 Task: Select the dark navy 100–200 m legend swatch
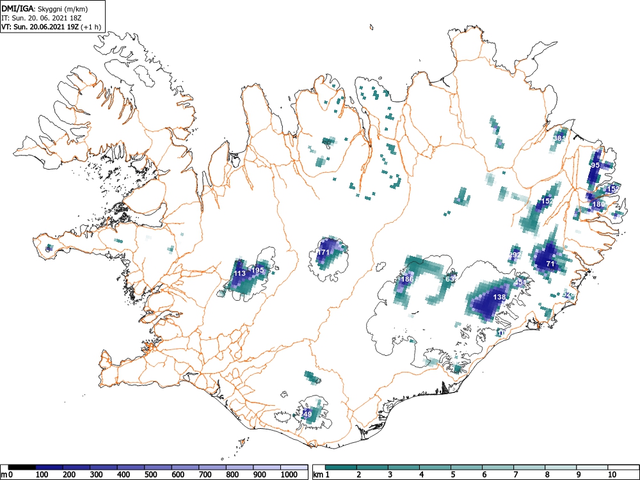[x=49, y=467]
